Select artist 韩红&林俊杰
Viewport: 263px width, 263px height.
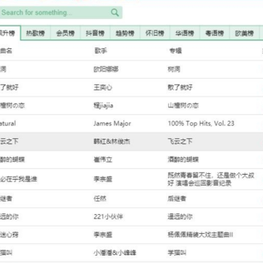pos(112,142)
